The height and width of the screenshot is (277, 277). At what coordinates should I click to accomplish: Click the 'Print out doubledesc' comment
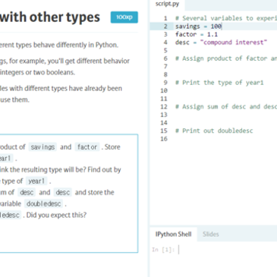pyautogui.click(x=214, y=131)
